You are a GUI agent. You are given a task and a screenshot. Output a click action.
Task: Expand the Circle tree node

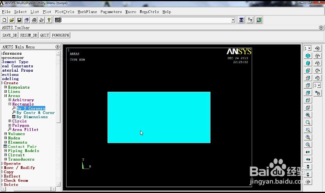[x=10, y=121]
